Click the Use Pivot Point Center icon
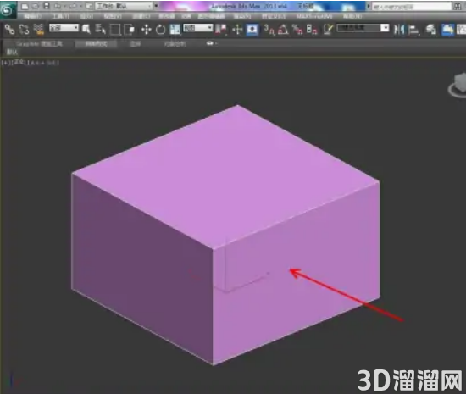Viewport: 466px width, 394px height. (x=221, y=30)
